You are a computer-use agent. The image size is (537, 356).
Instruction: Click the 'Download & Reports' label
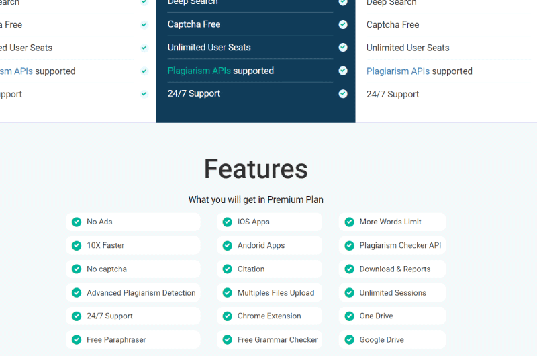(x=395, y=269)
